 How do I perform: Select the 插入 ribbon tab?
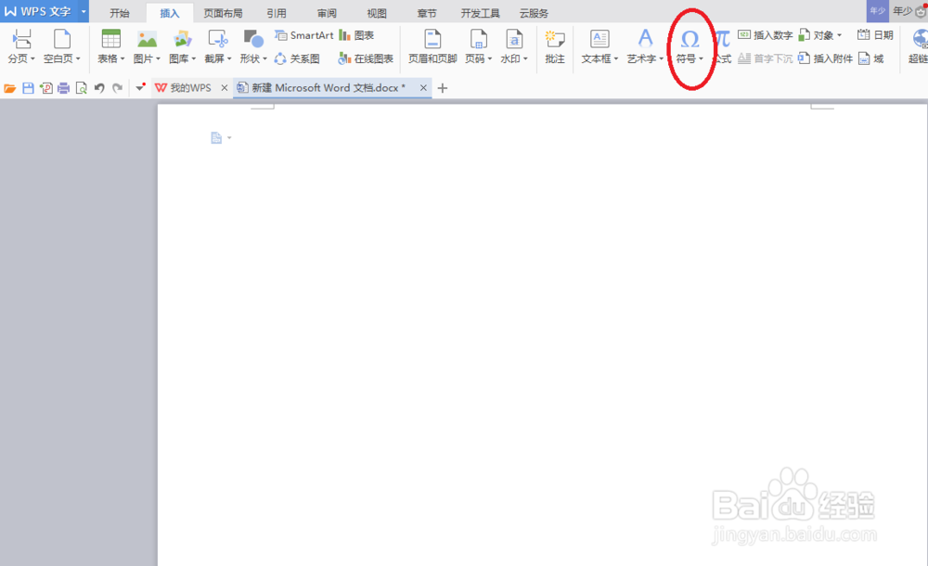[169, 13]
